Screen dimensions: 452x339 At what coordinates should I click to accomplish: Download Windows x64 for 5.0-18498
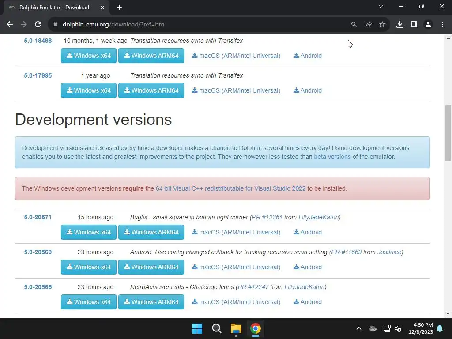89,56
